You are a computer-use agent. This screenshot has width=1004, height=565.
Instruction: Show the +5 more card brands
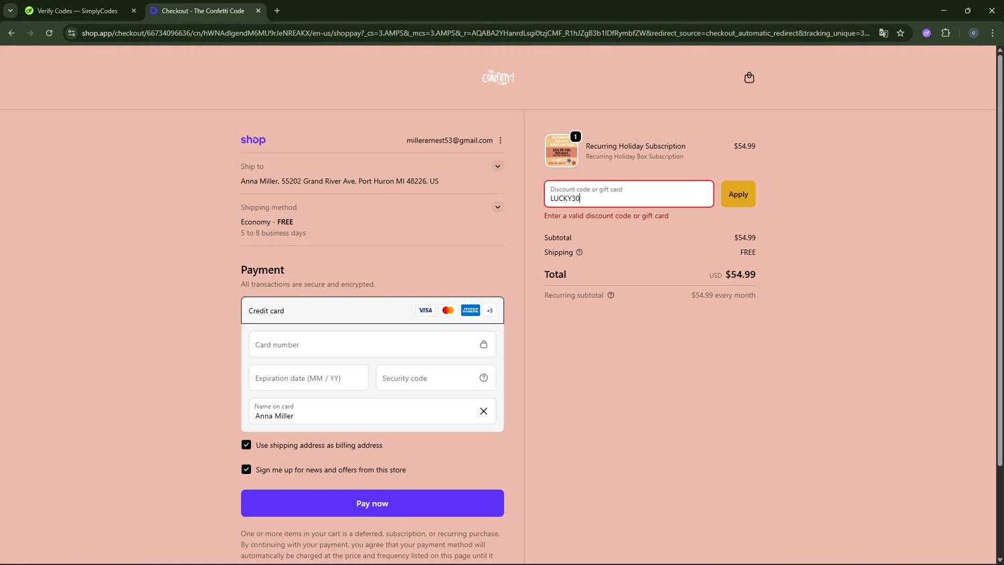490,311
